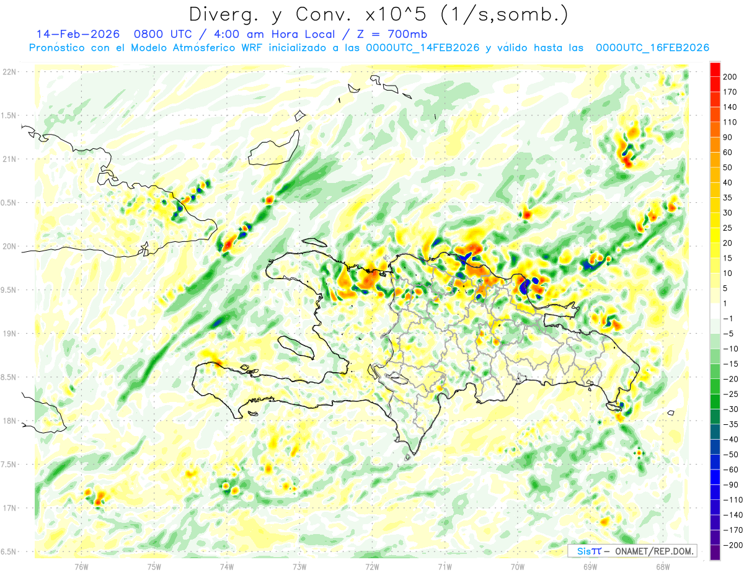Click the yellow color bar segment between 25 and 20
This screenshot has height=575, width=744.
tap(715, 236)
